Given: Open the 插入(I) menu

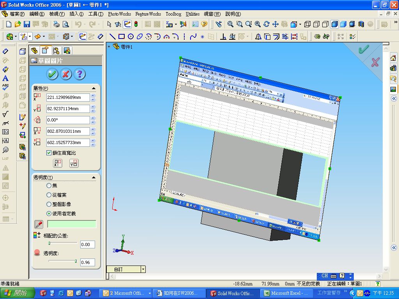Looking at the screenshot, I should click(x=76, y=14).
